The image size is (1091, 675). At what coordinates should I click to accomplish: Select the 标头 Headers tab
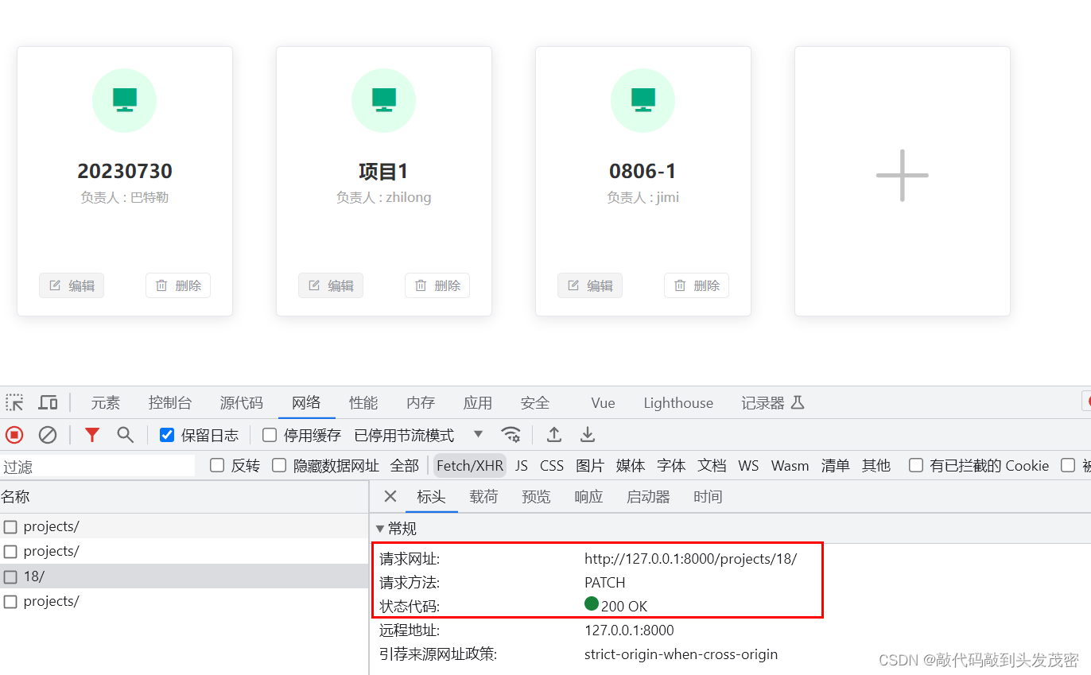[431, 497]
